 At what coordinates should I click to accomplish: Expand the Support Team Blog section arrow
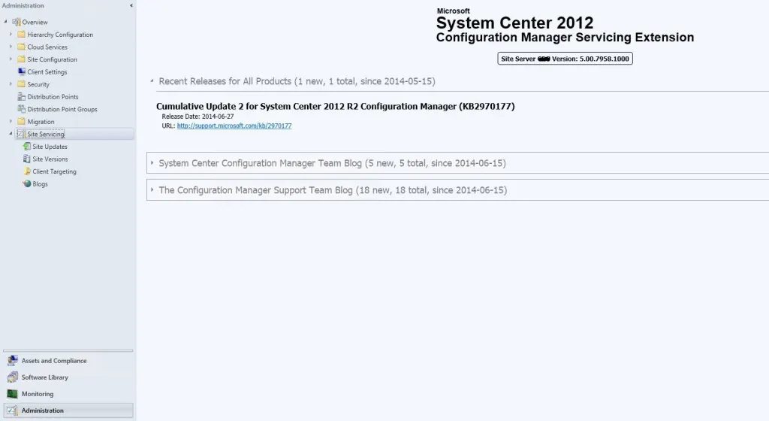[x=152, y=189]
